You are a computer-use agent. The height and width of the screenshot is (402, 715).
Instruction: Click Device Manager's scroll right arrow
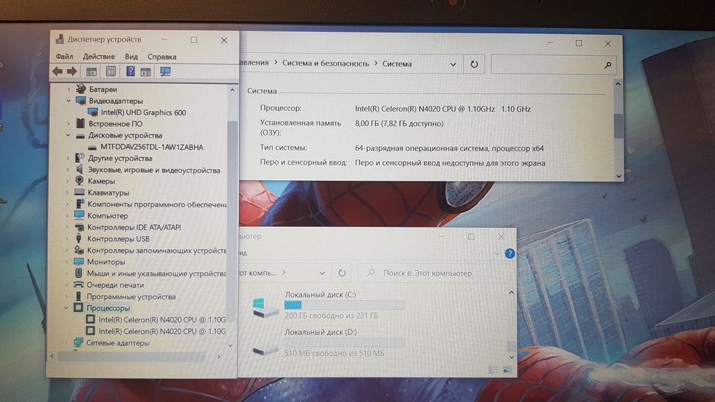coord(219,357)
